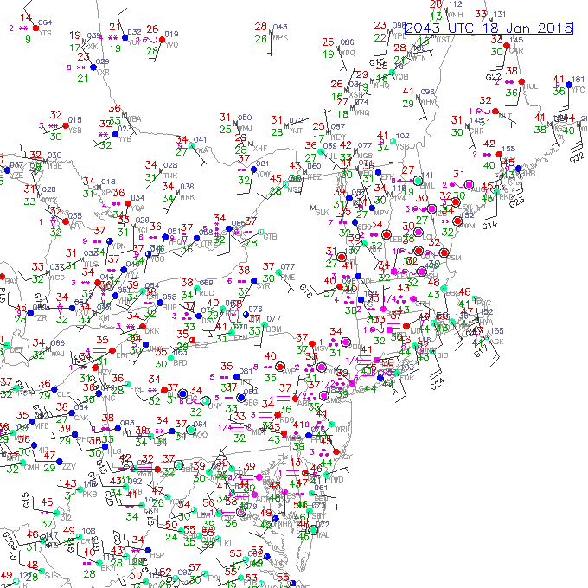
Task: Click pressure value 043 beside WPK
Action: tap(280, 27)
